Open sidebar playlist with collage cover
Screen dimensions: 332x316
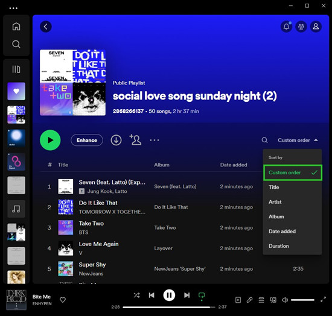pyautogui.click(x=16, y=115)
